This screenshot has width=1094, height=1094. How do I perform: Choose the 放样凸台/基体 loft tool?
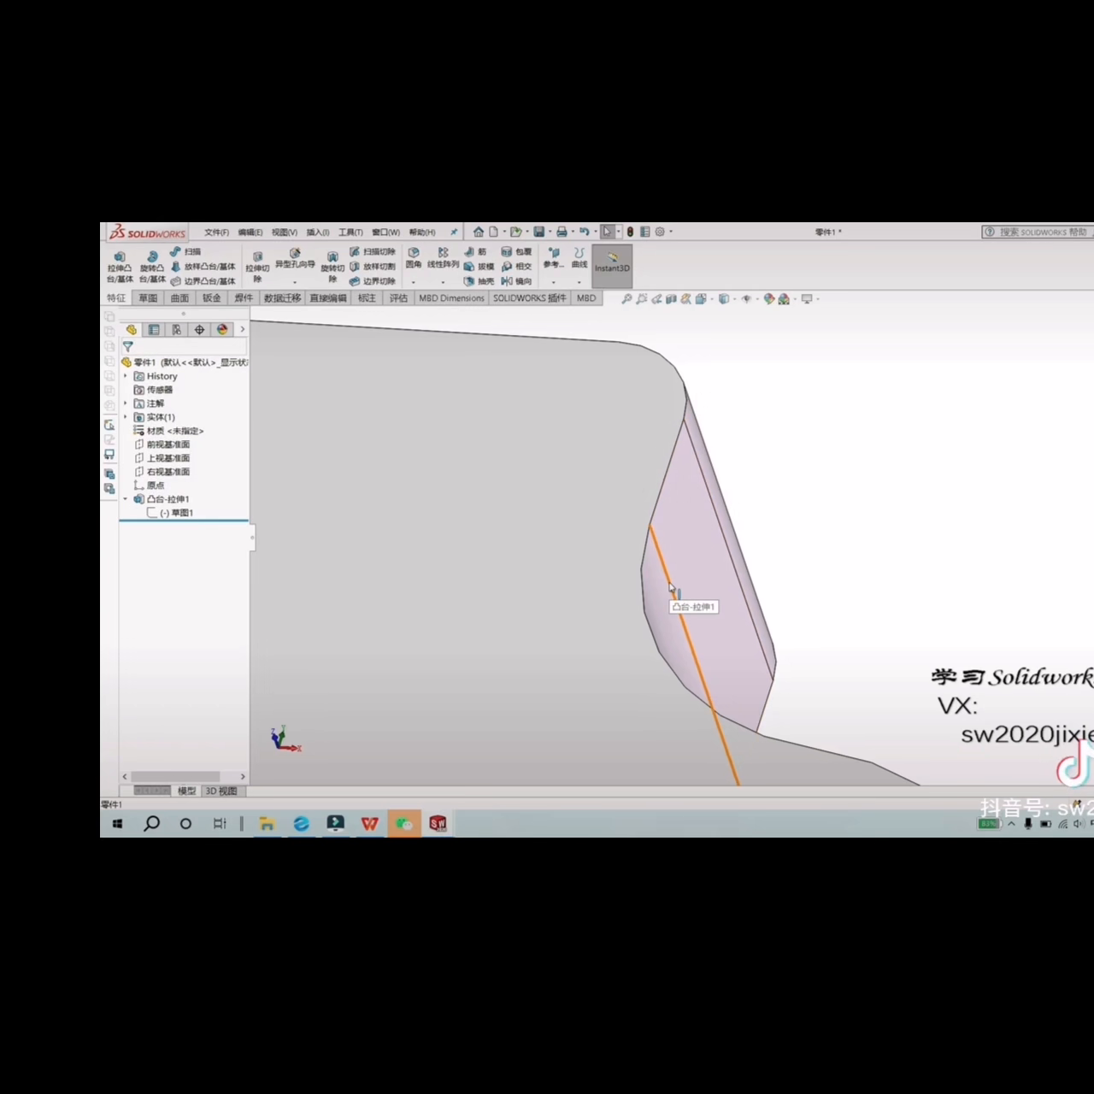pyautogui.click(x=203, y=267)
